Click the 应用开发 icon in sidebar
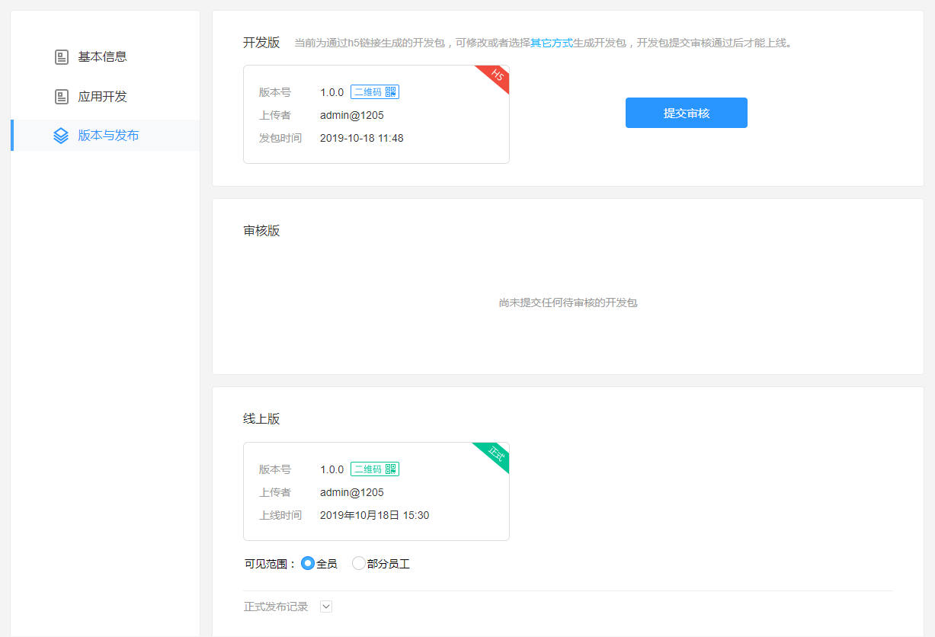The height and width of the screenshot is (637, 935). click(x=62, y=97)
